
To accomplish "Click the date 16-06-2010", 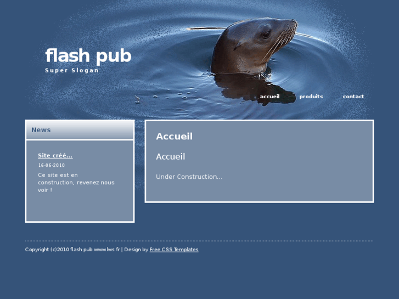I will pos(52,165).
